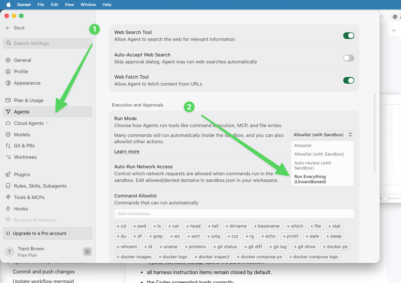The image size is (401, 283).
Task: Open Plugins via grid icon
Action: point(8,175)
